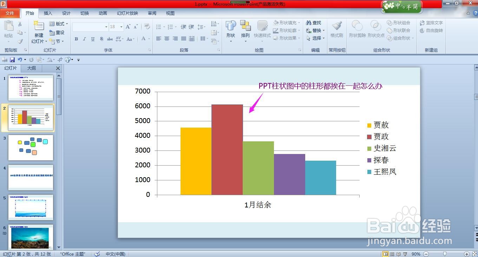Screen dimensions: 478x257
Task: Select slide 3 thumbnail
Action: (x=31, y=147)
